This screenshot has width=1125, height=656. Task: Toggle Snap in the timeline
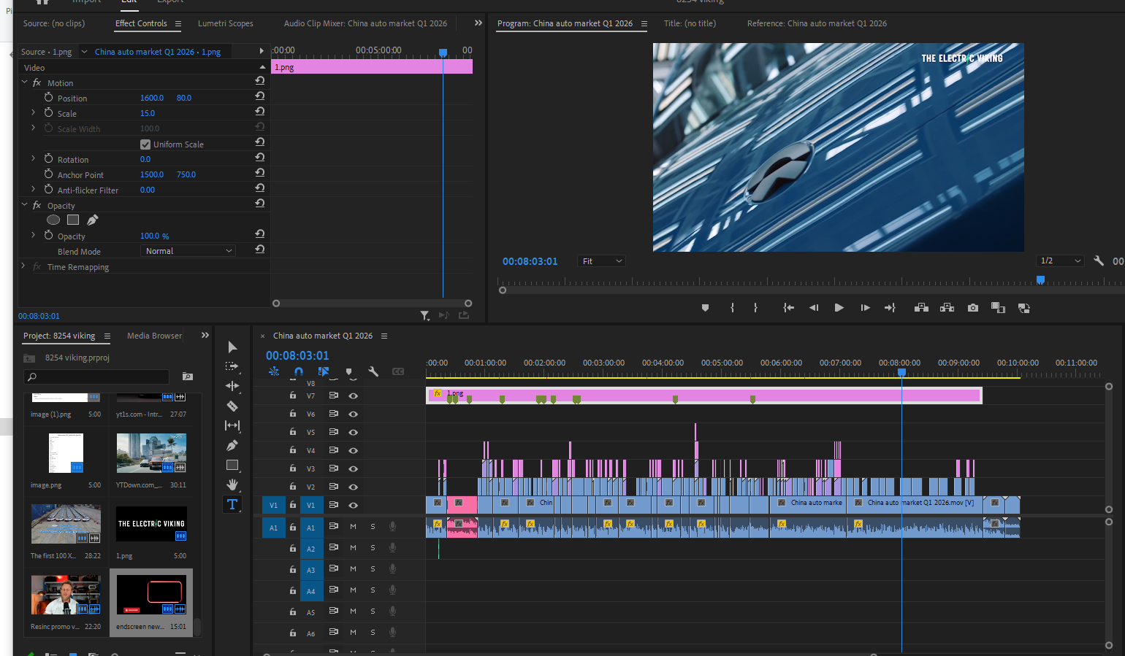pyautogui.click(x=298, y=371)
